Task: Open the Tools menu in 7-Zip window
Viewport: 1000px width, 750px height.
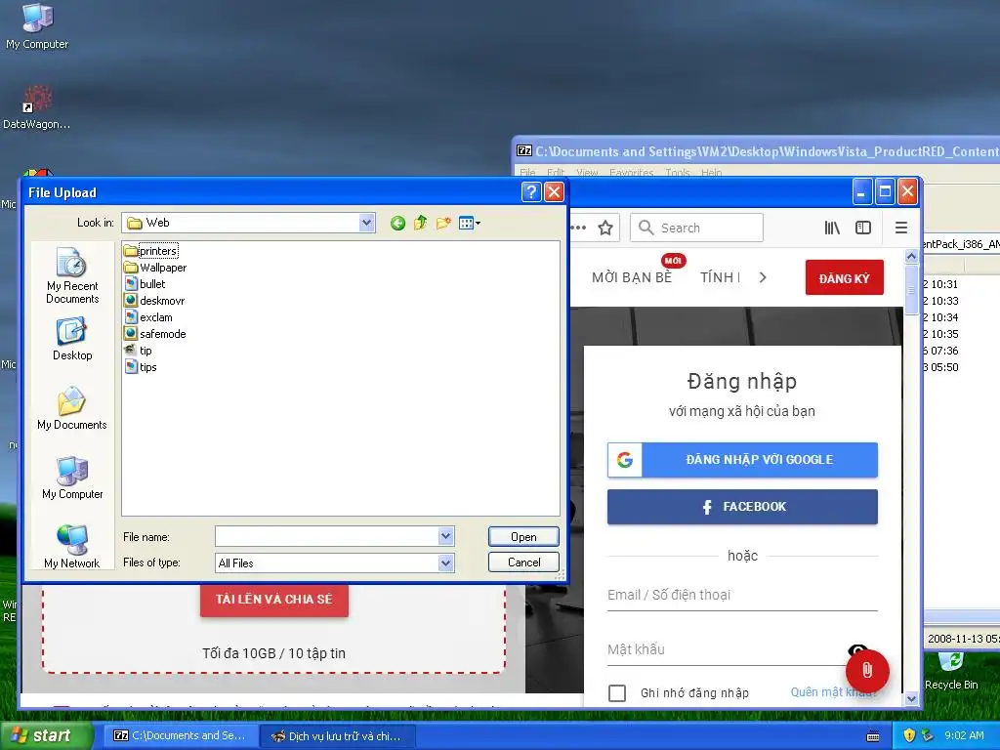Action: 678,173
